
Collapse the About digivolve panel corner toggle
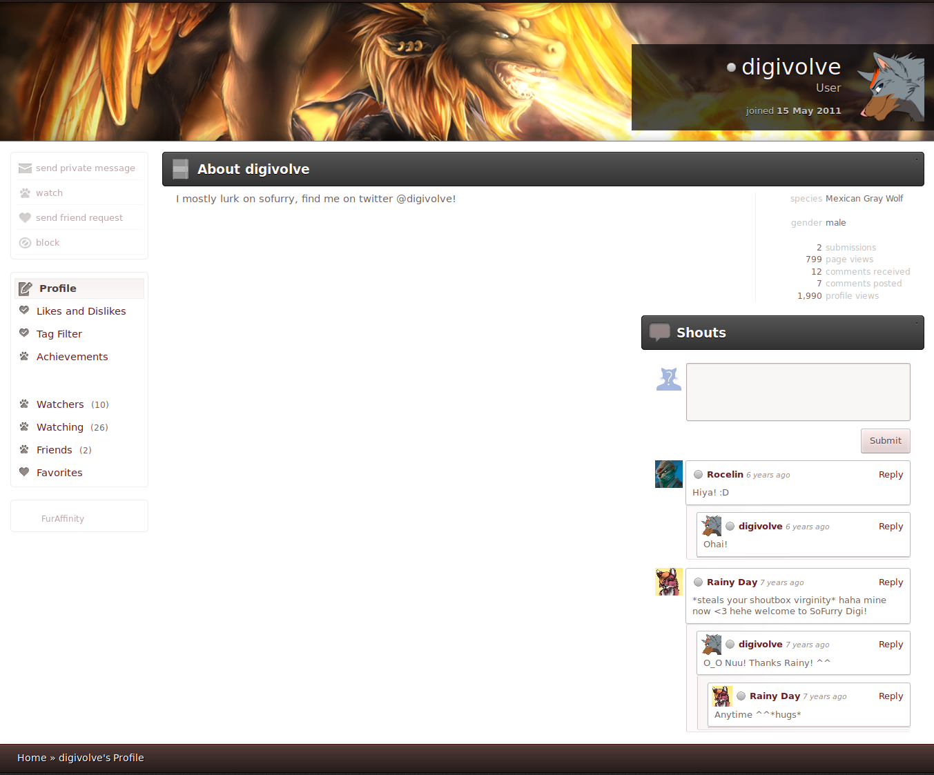pos(917,159)
